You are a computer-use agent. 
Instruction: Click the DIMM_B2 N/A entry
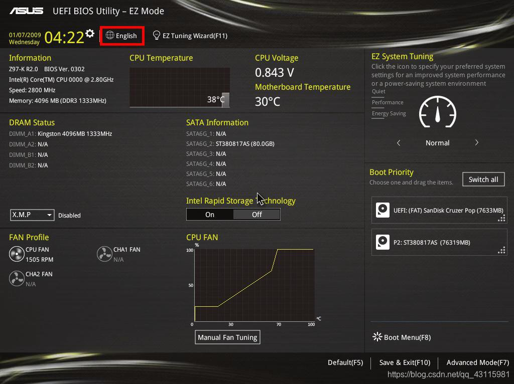click(x=29, y=165)
